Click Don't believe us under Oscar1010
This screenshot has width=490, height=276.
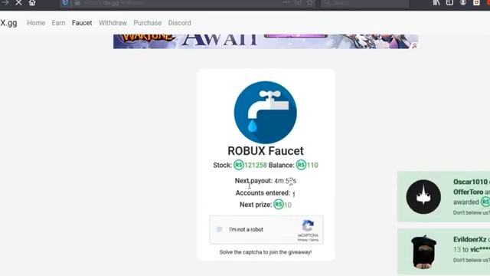[472, 213]
